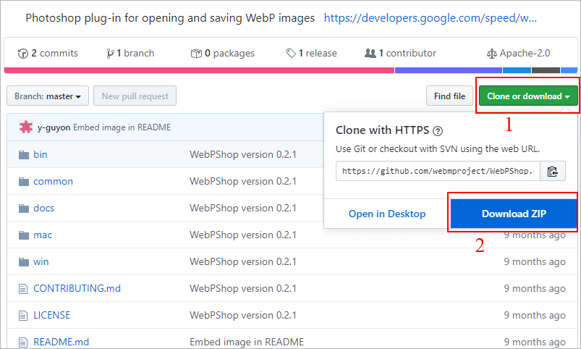Click the LICENSE row's WebPShop version 0.2.1 message
This screenshot has height=349, width=581.
243,315
